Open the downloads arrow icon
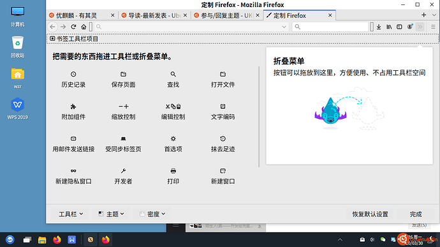 point(379,27)
